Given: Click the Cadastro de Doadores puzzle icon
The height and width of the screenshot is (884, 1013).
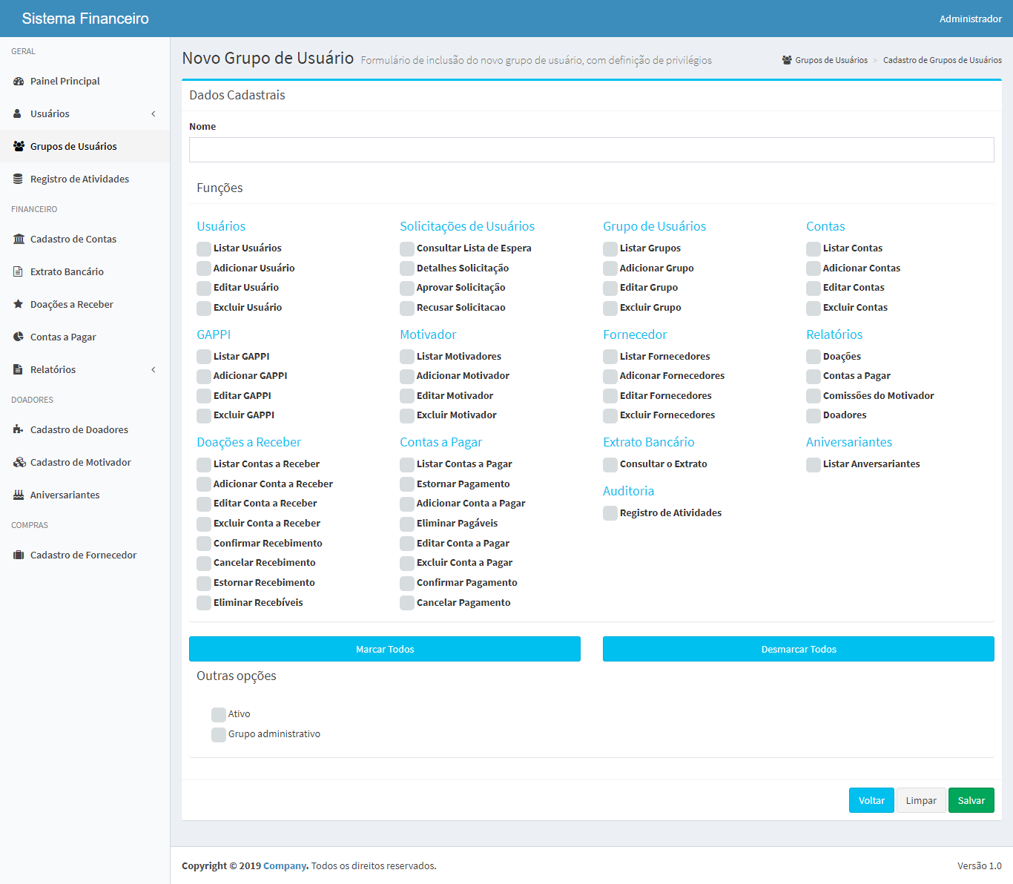Looking at the screenshot, I should [19, 430].
